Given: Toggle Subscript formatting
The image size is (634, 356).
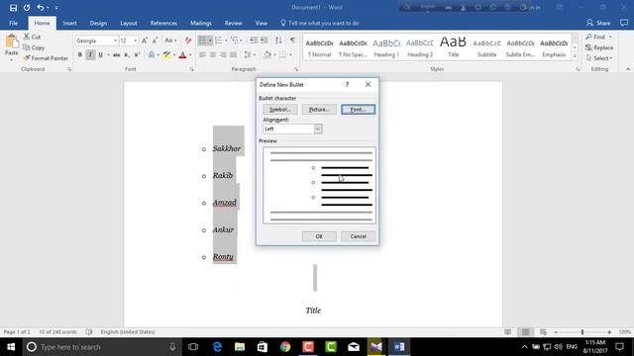Looking at the screenshot, I should coord(127,54).
